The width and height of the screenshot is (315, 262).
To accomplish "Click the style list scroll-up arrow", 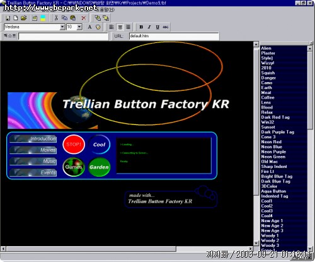I will [x=310, y=49].
